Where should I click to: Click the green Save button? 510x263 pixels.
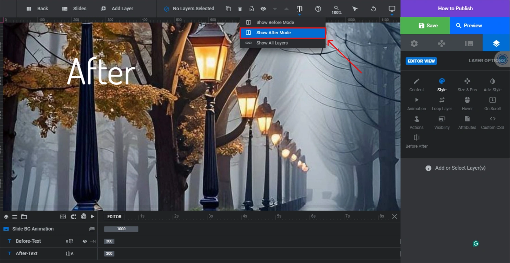(425, 26)
